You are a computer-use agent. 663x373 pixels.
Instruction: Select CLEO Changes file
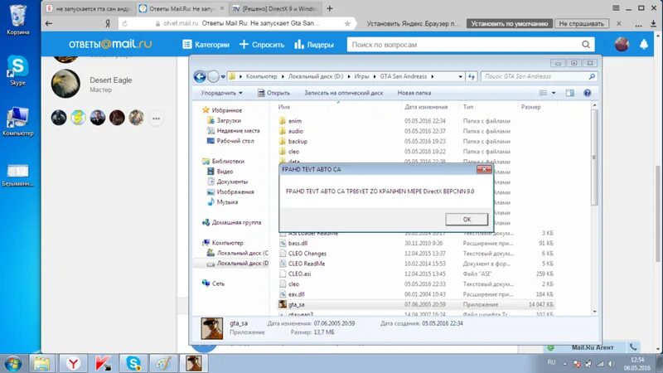pos(307,254)
